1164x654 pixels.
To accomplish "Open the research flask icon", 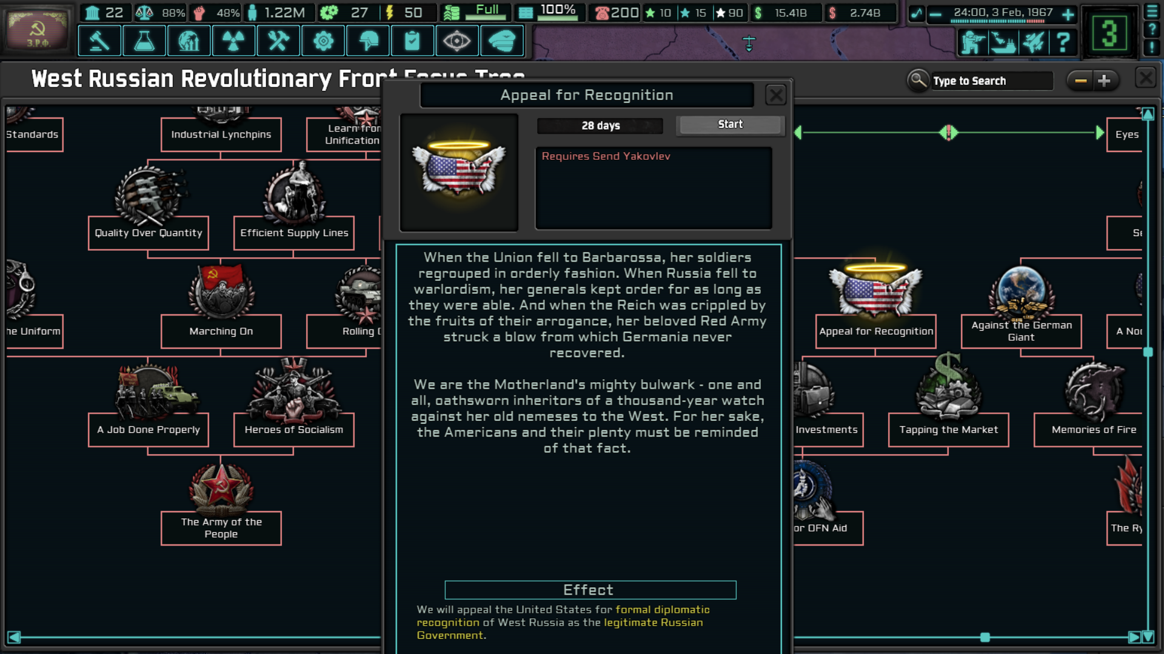I will (144, 41).
